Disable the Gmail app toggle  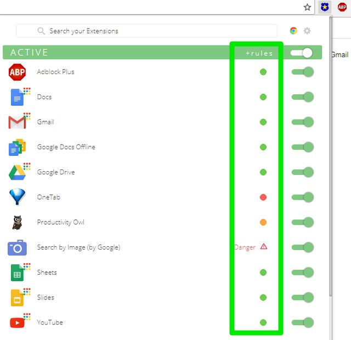coord(303,122)
